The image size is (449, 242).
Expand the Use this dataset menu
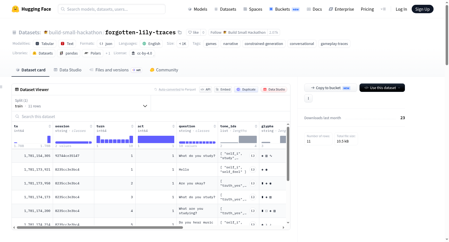[382, 88]
